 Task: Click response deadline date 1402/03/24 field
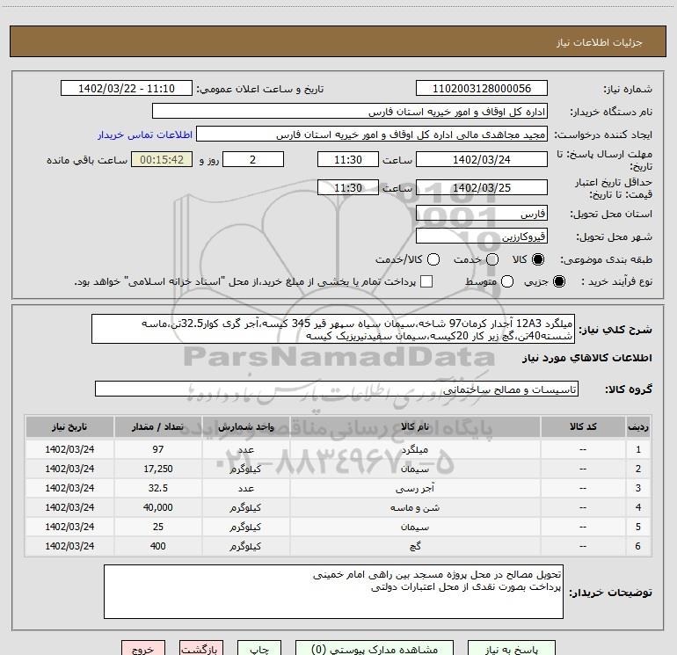[x=482, y=159]
